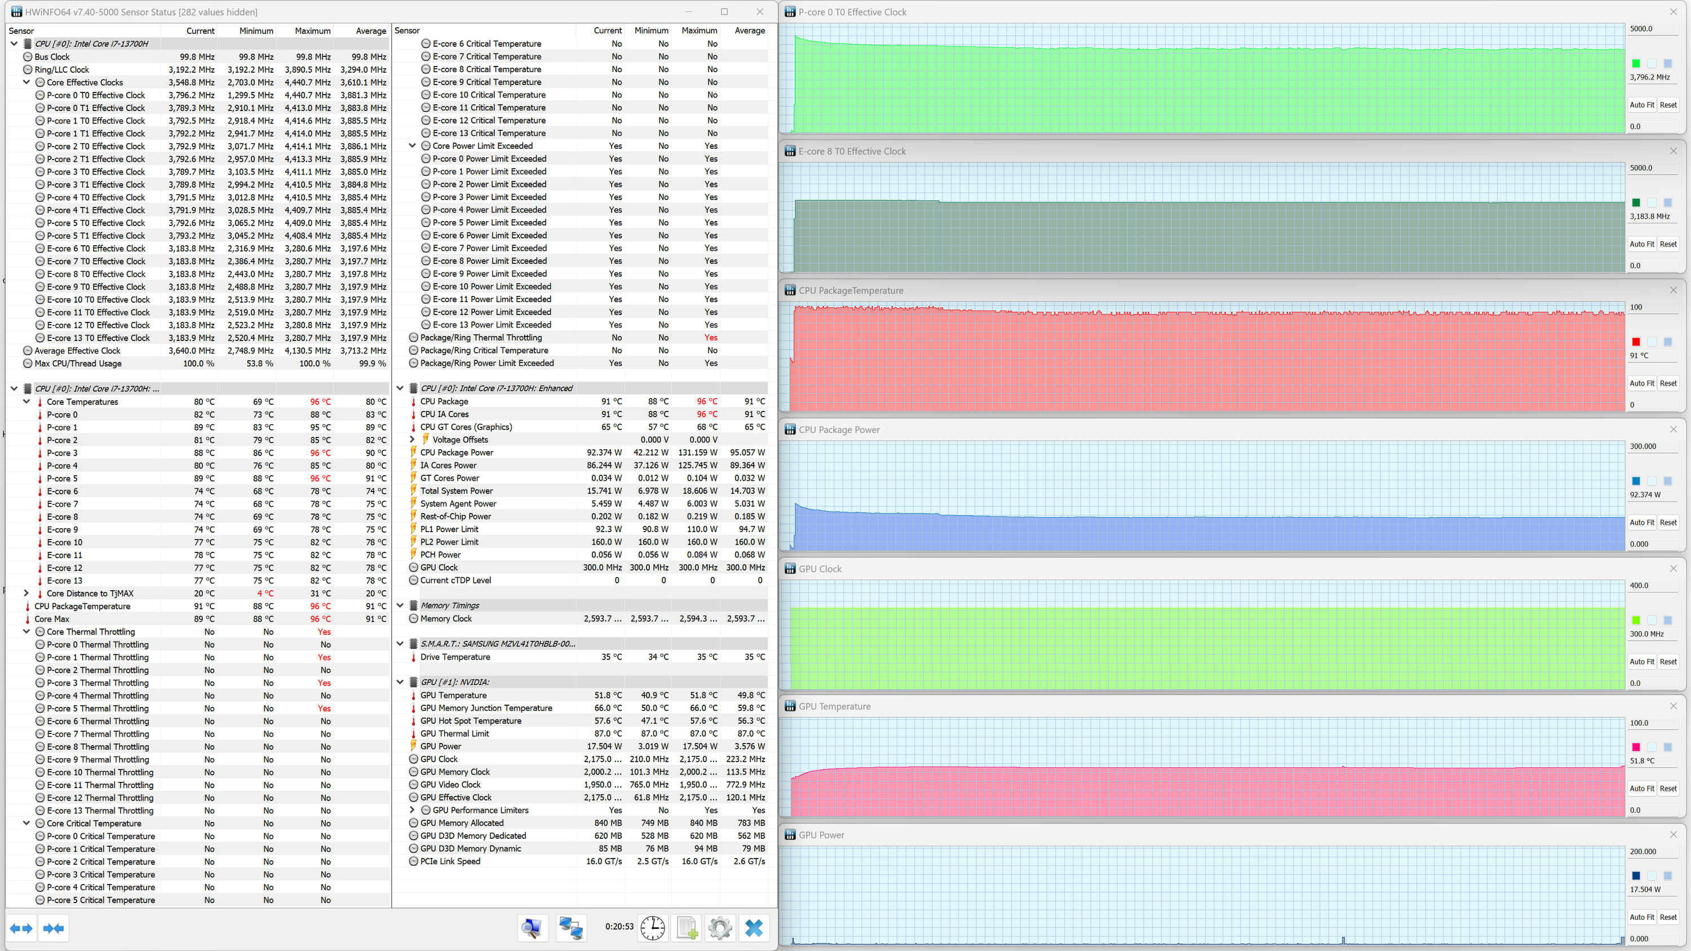Click the Average column header in right panel
This screenshot has width=1691, height=951.
pyautogui.click(x=749, y=31)
